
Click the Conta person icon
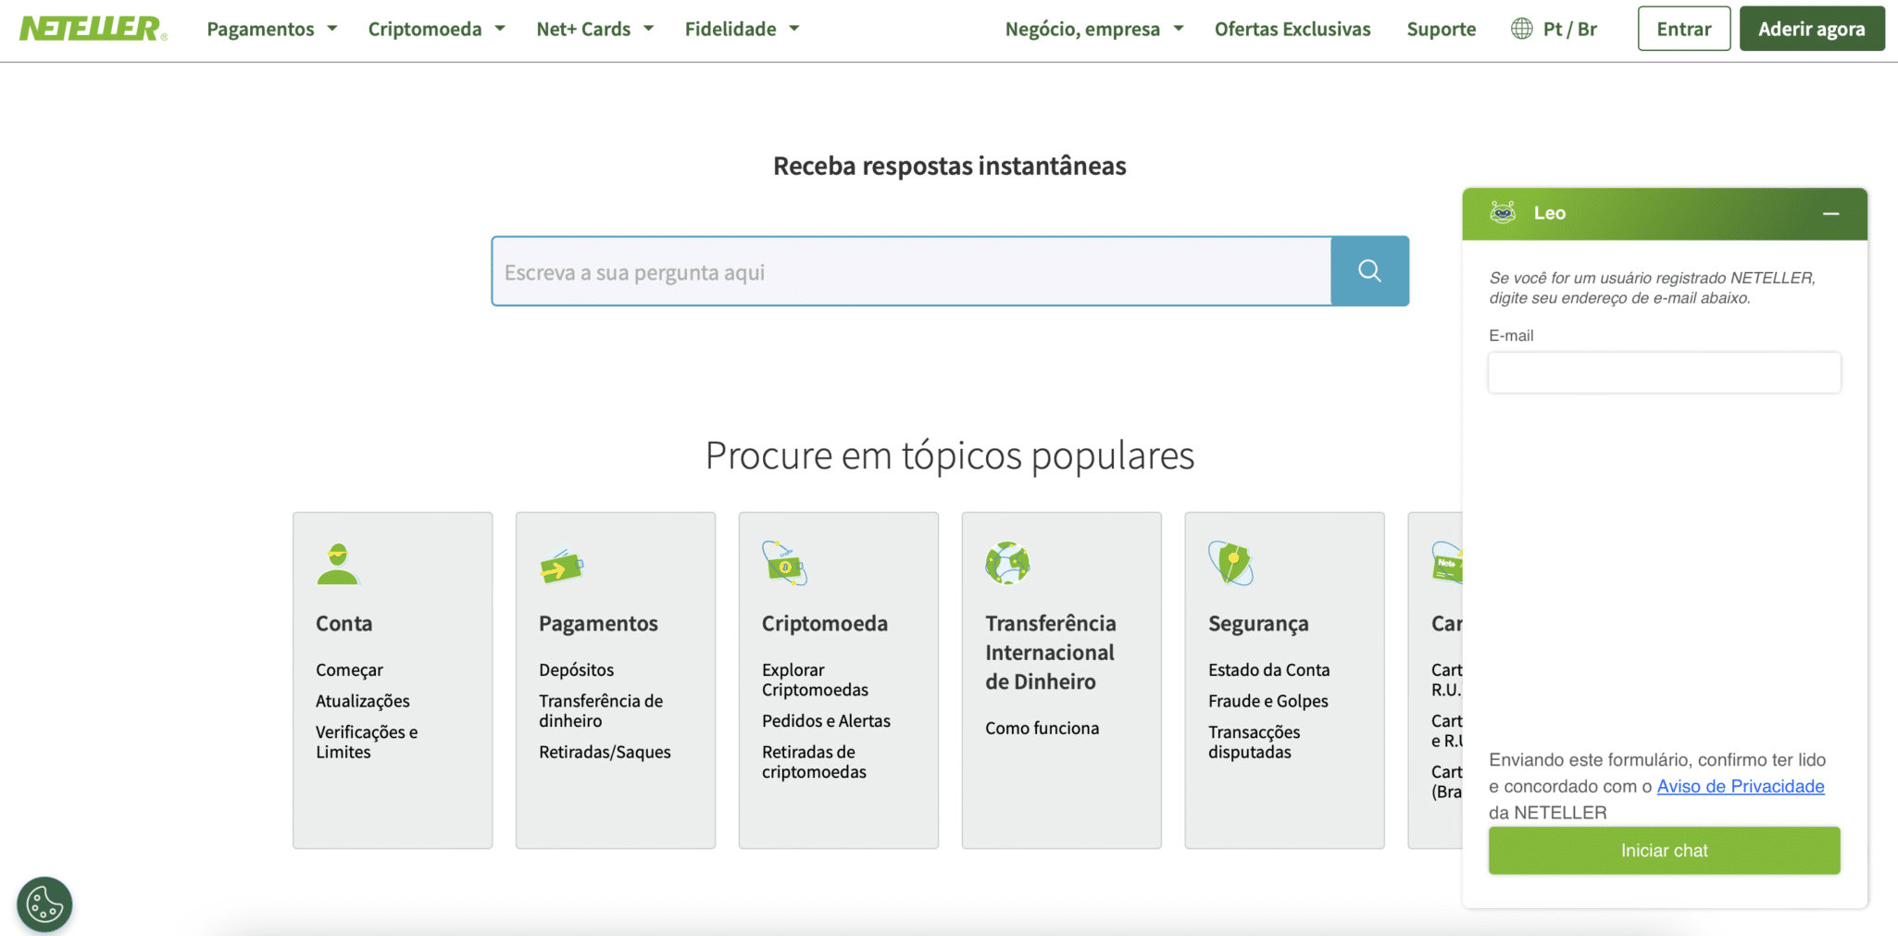338,564
